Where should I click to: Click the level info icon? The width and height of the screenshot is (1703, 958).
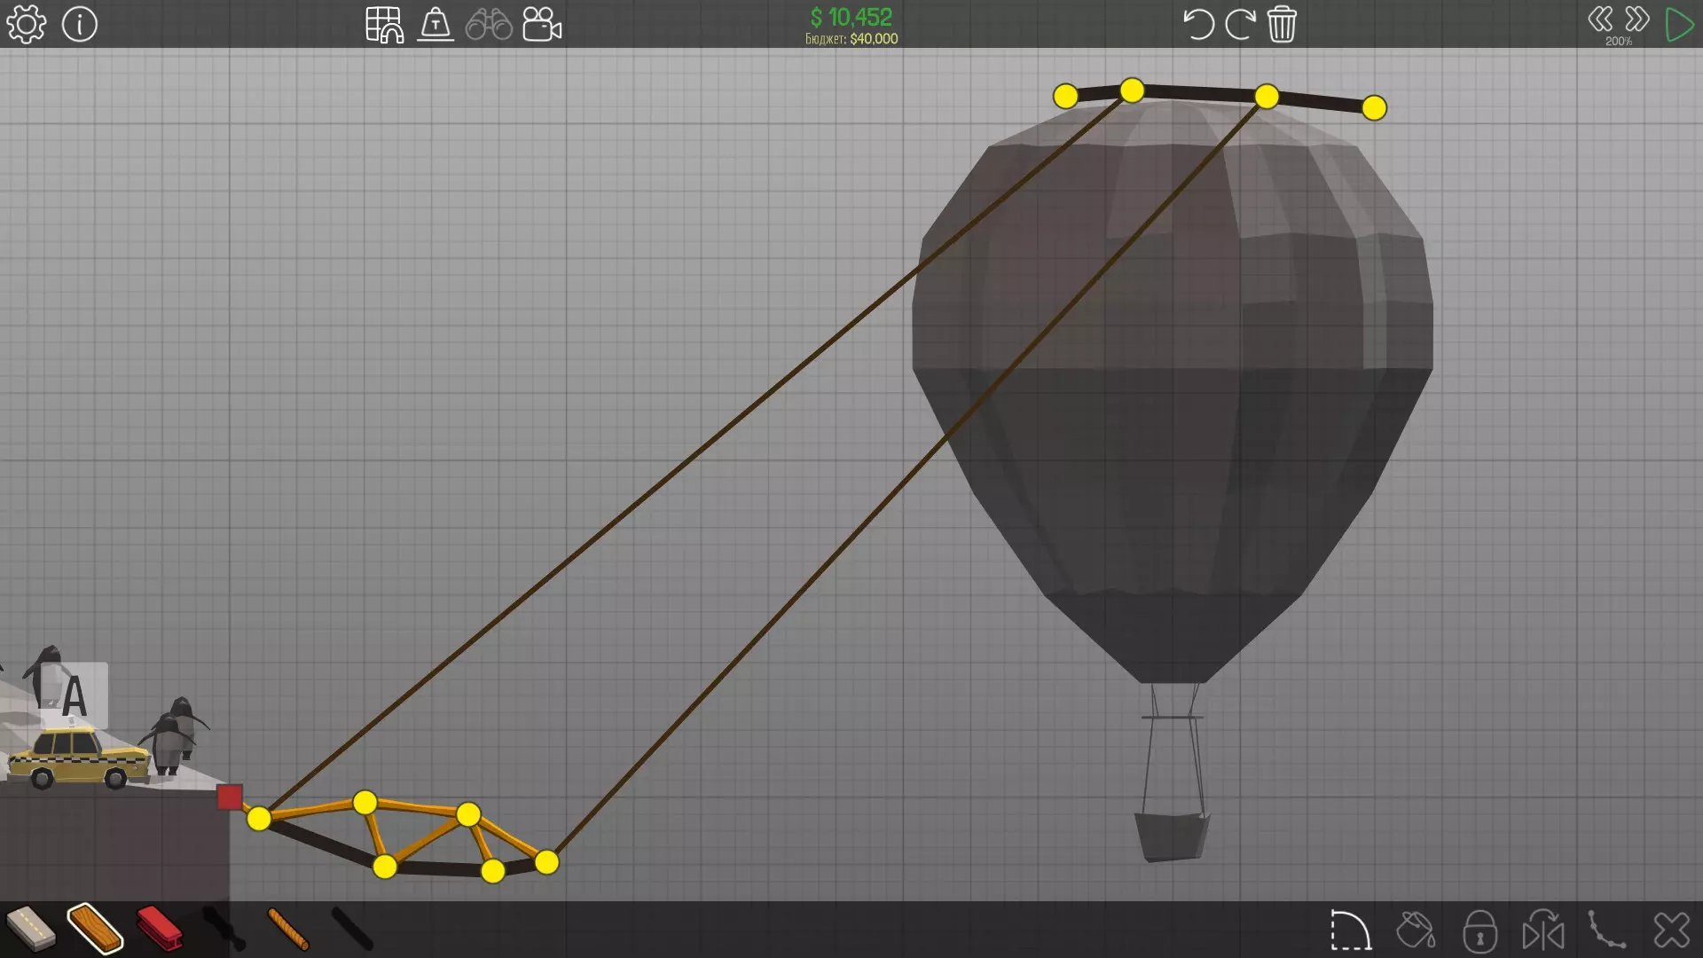click(80, 24)
